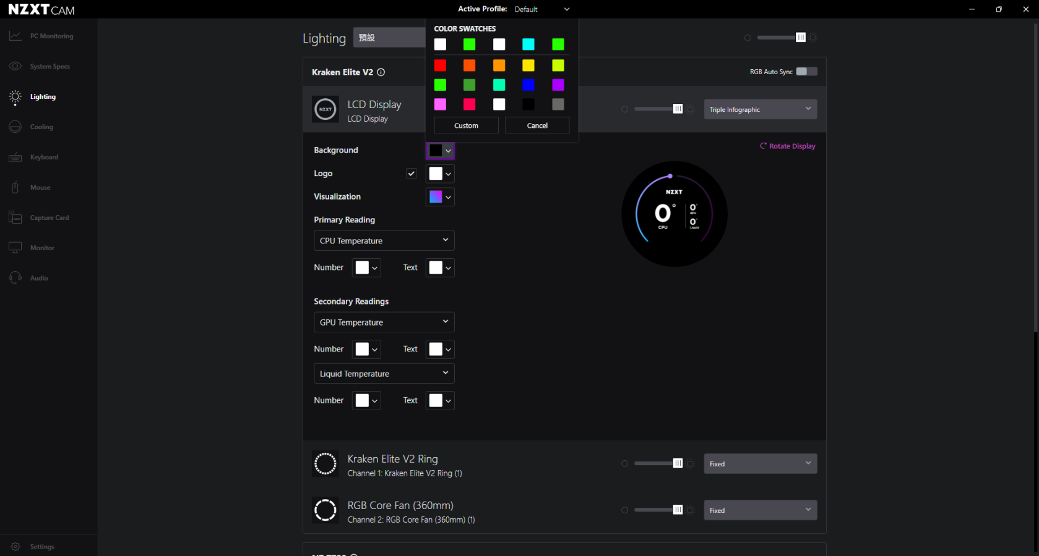Open the Cooling section icon
This screenshot has width=1039, height=556.
[15, 127]
